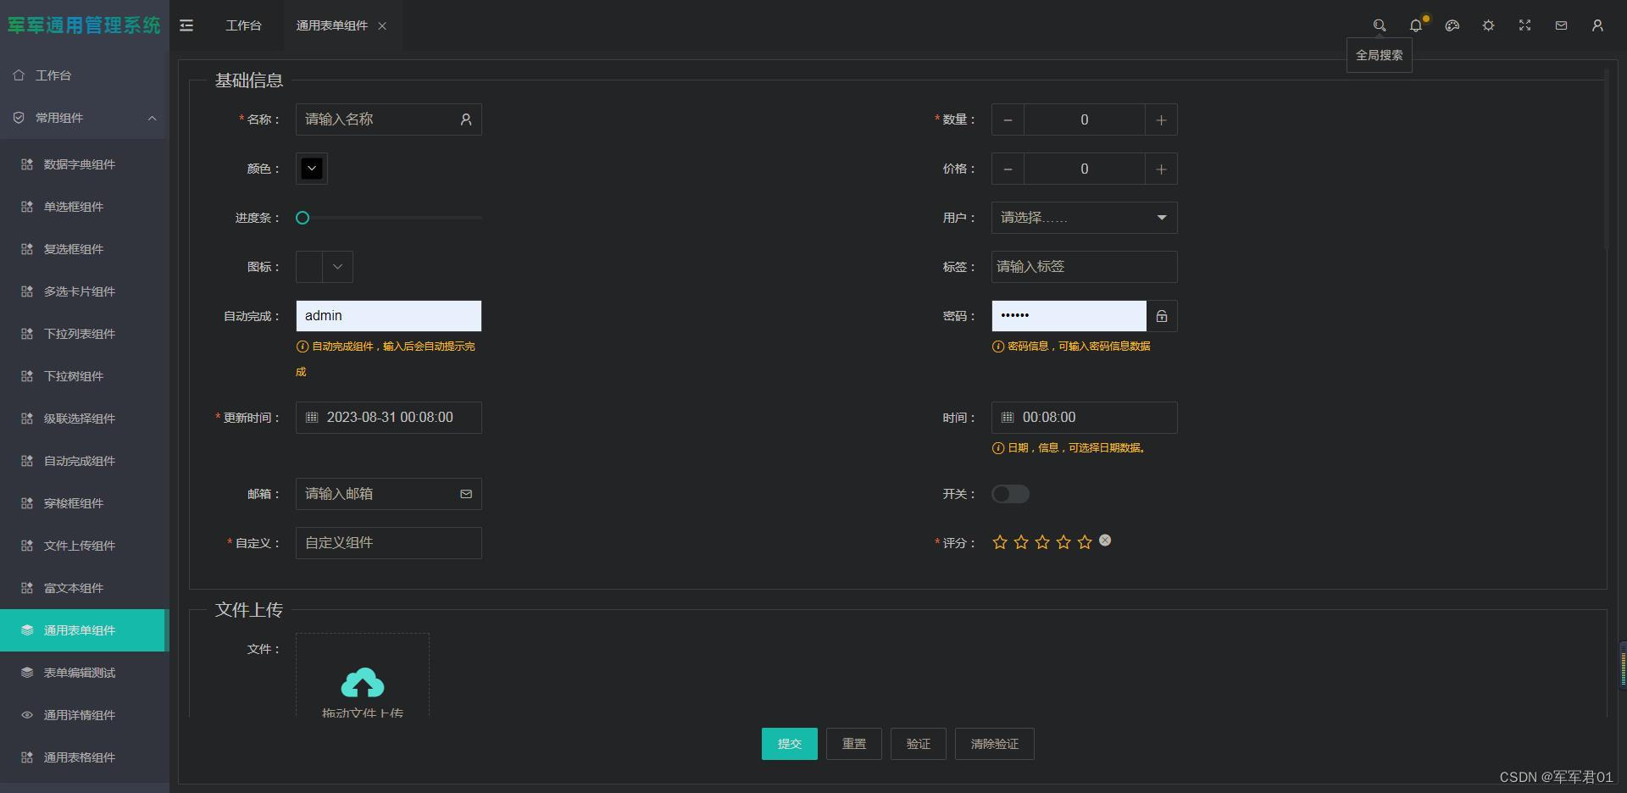Click the user icon in the 名称 field
Screen dimensions: 1627x793
466,119
